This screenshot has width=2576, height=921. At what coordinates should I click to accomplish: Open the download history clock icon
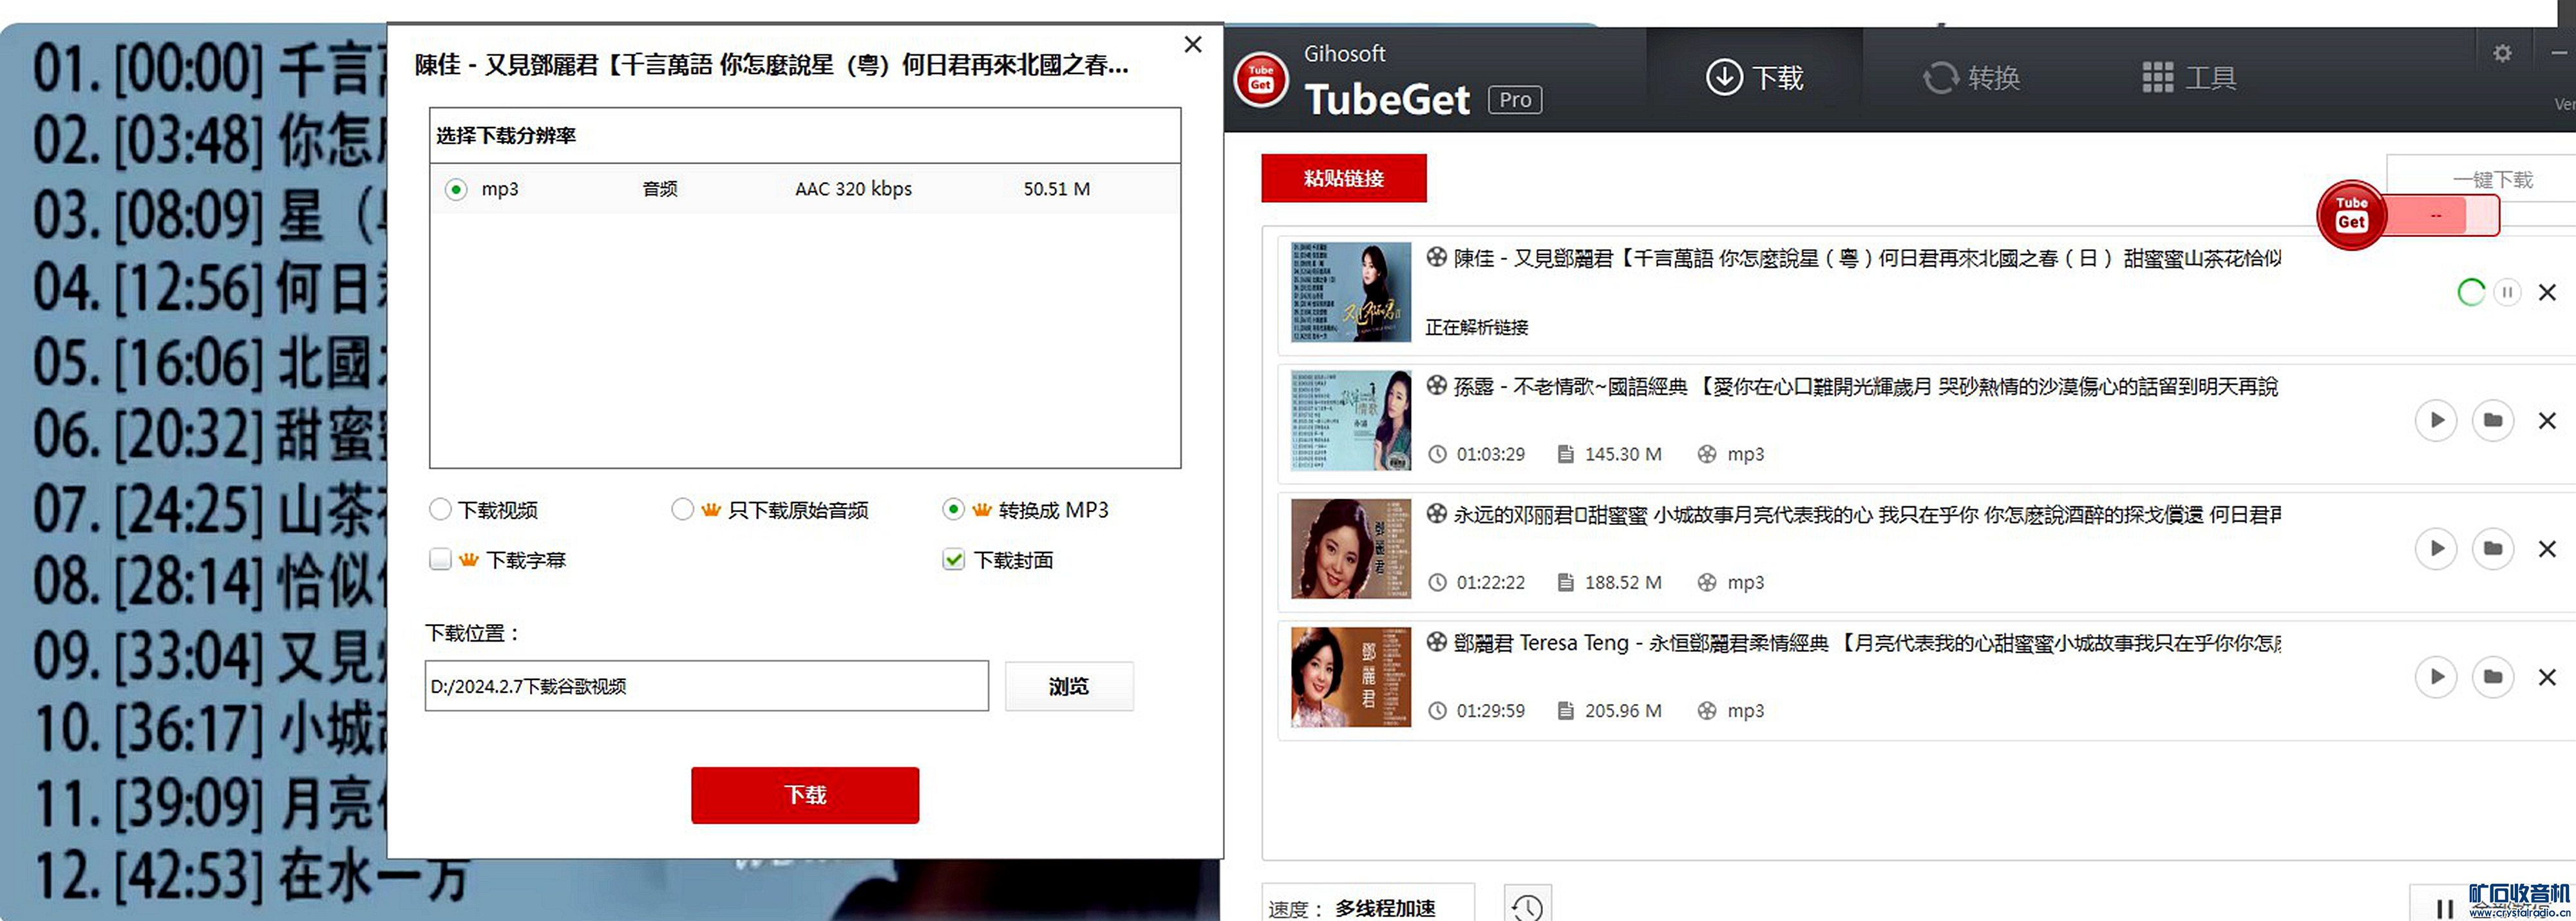point(1527,906)
